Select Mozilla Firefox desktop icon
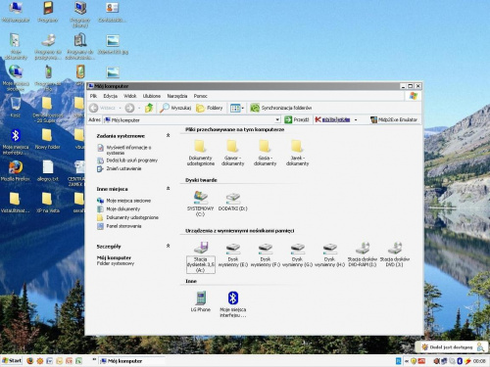 click(x=16, y=171)
